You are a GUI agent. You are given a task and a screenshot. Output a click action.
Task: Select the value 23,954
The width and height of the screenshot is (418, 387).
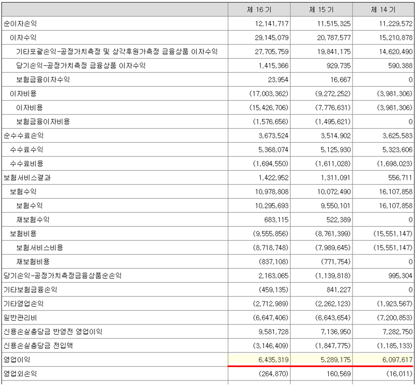278,80
